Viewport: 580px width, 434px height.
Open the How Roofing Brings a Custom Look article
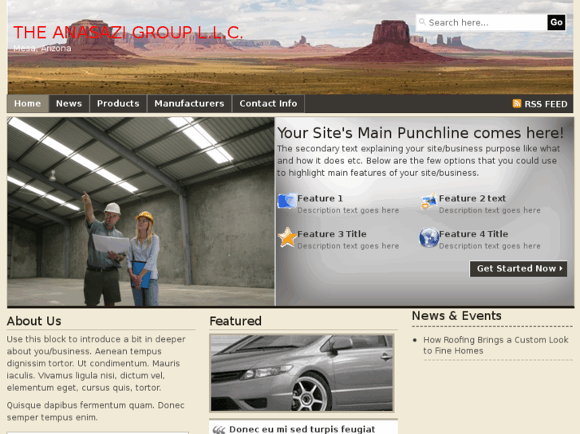[x=495, y=345]
